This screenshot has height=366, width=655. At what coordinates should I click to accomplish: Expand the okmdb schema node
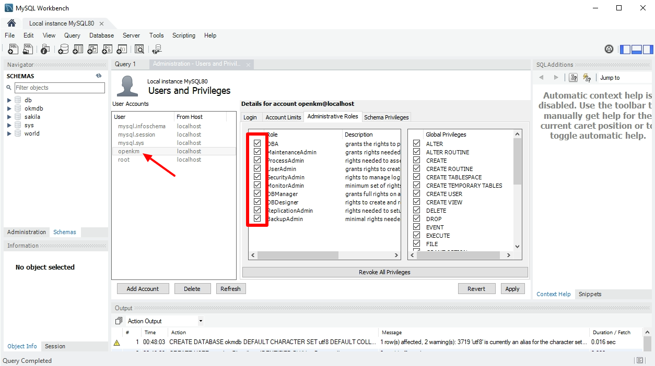[9, 108]
